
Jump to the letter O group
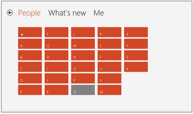pos(83,67)
